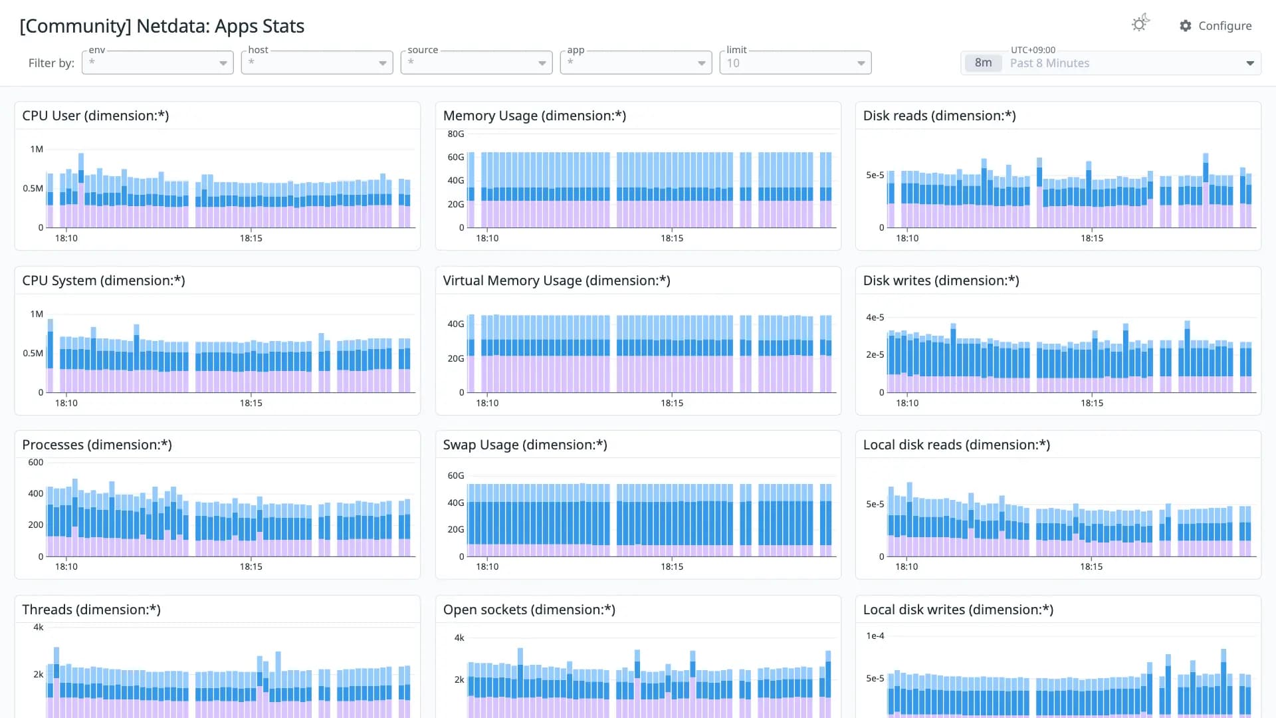This screenshot has height=718, width=1276.
Task: Click the Configure gear icon
Action: (1186, 25)
